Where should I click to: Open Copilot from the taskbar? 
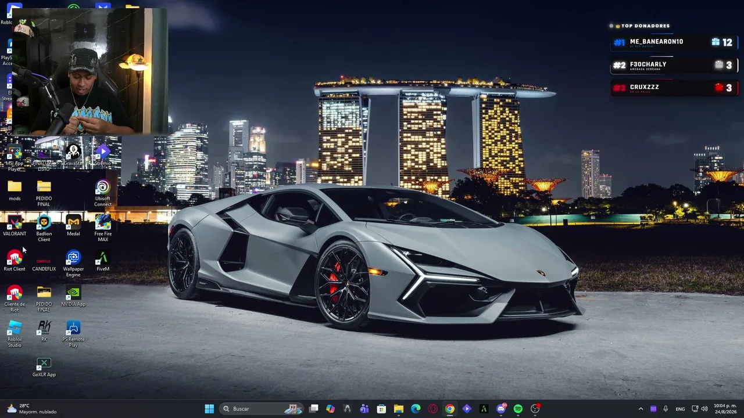pyautogui.click(x=330, y=409)
